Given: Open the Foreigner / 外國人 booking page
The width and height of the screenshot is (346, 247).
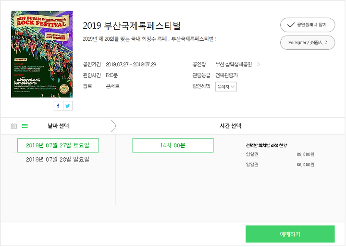Looking at the screenshot, I should click(x=308, y=43).
